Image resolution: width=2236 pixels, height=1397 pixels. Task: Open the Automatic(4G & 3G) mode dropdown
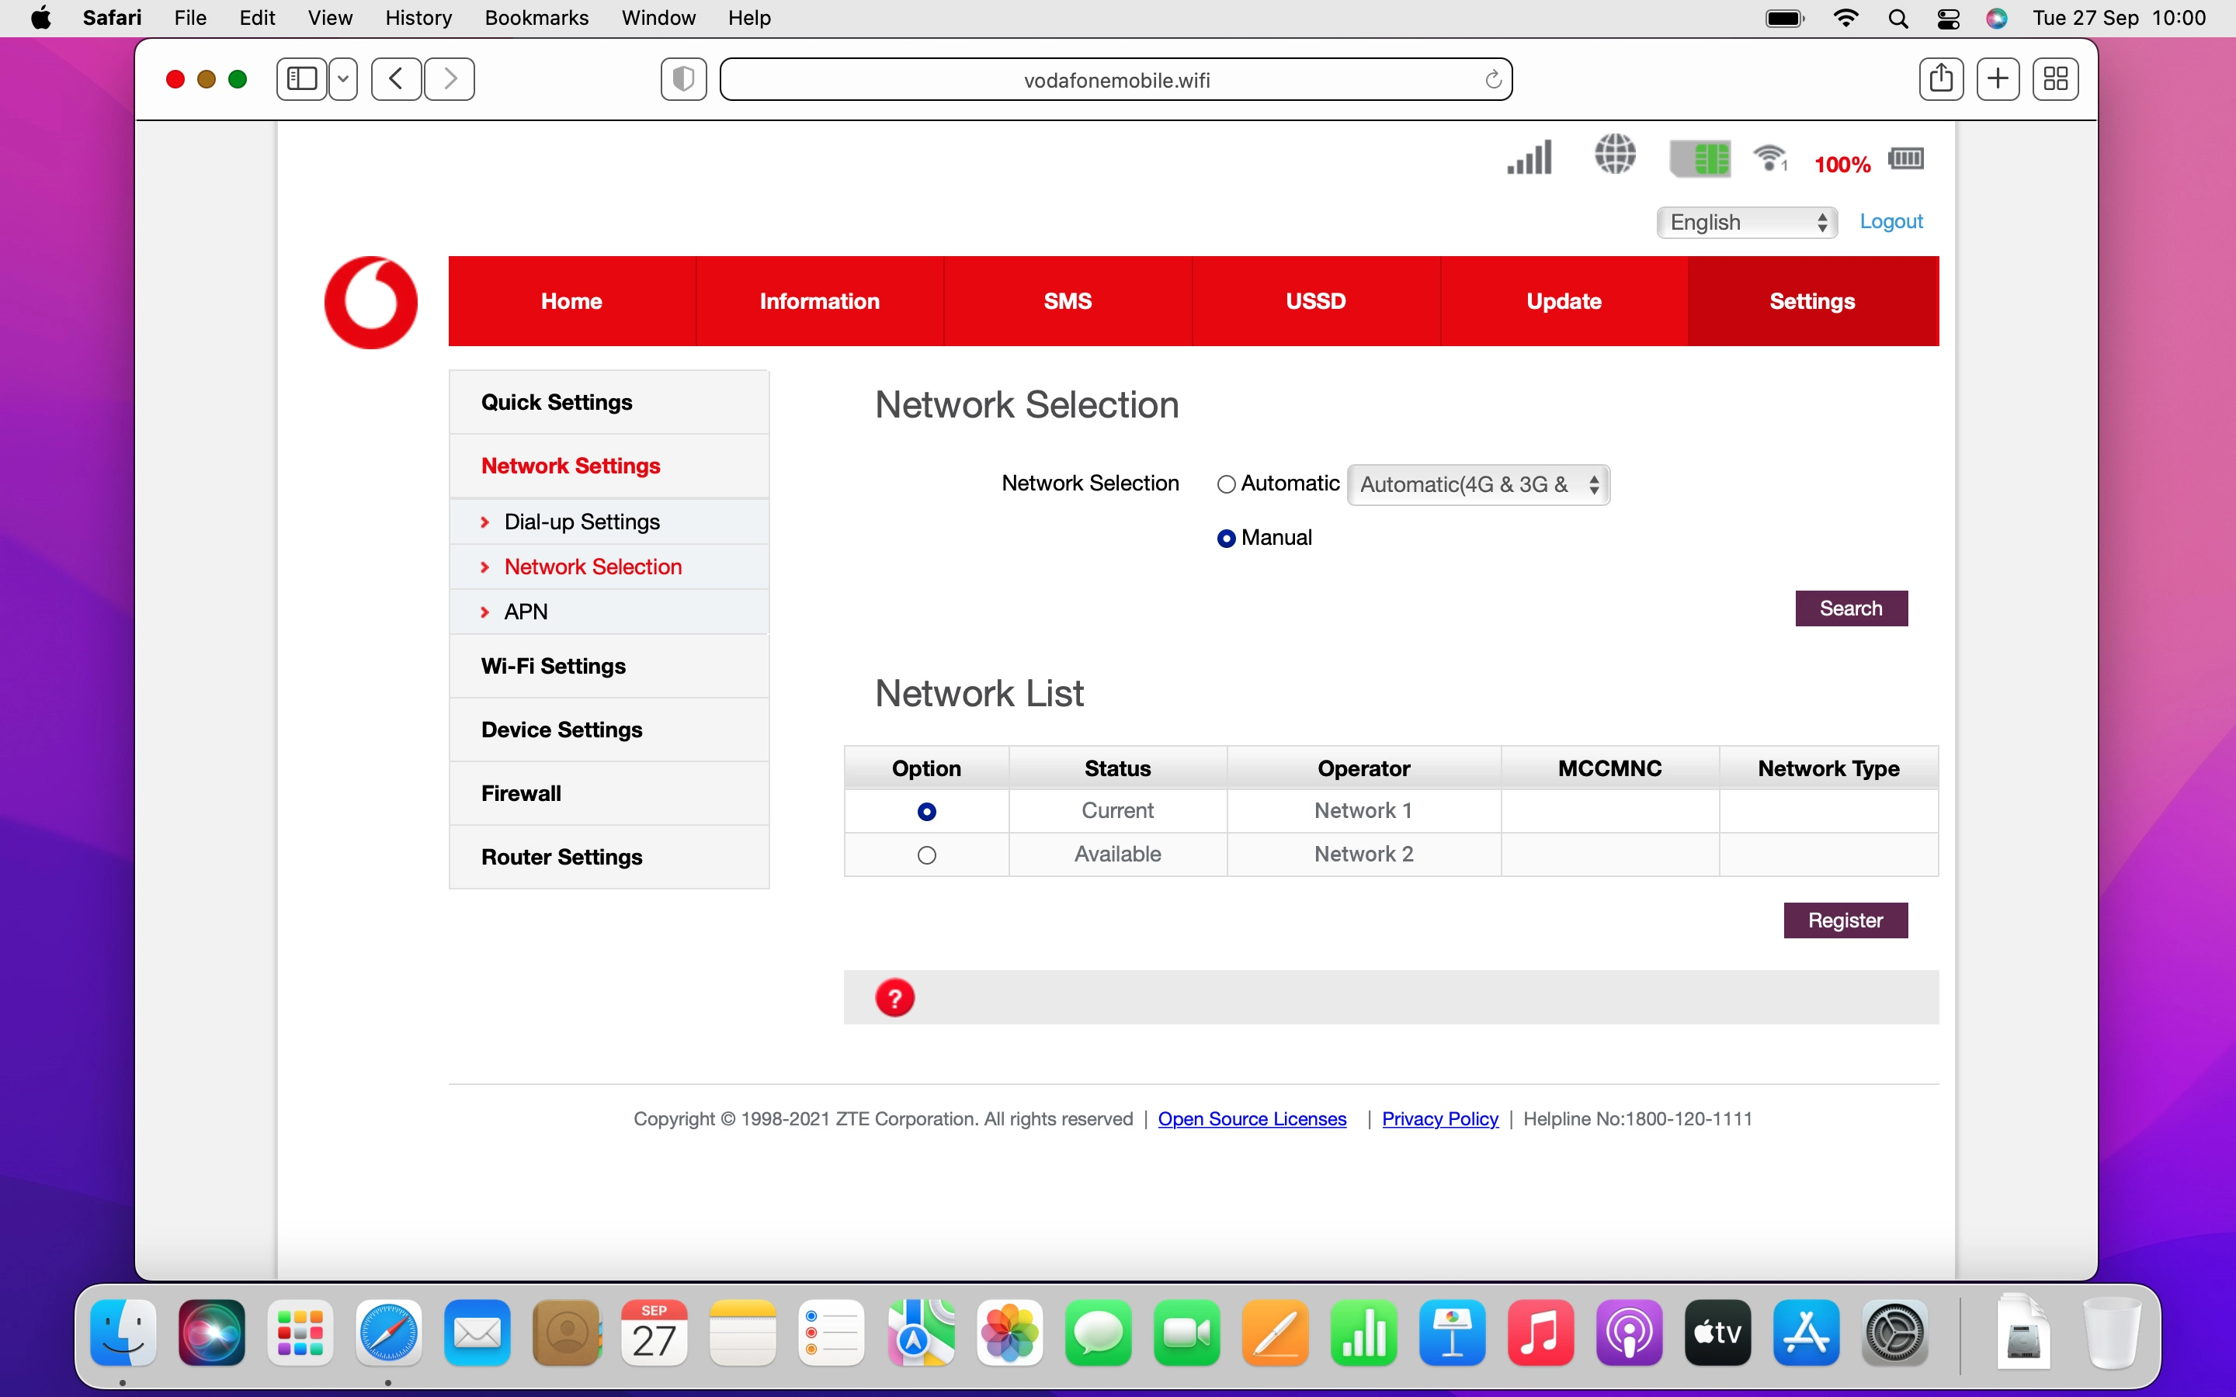pyautogui.click(x=1478, y=484)
